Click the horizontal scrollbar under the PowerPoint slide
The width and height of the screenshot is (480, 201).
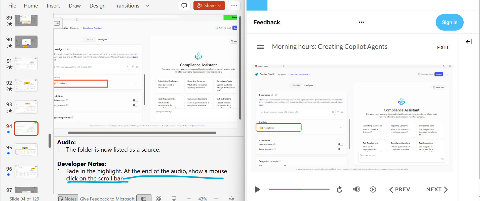142,133
